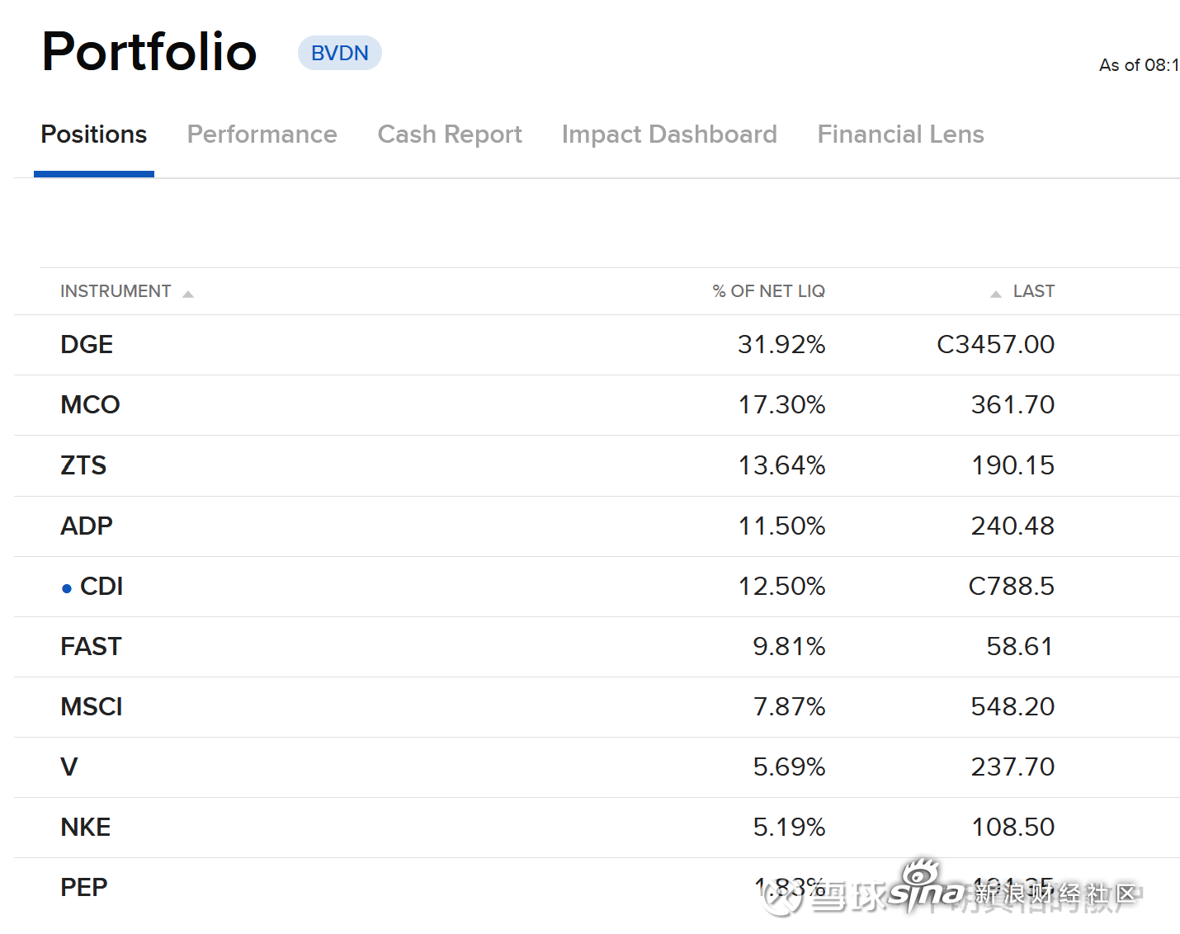
Task: Sort by the INSTRUMENT column header
Action: click(x=116, y=291)
